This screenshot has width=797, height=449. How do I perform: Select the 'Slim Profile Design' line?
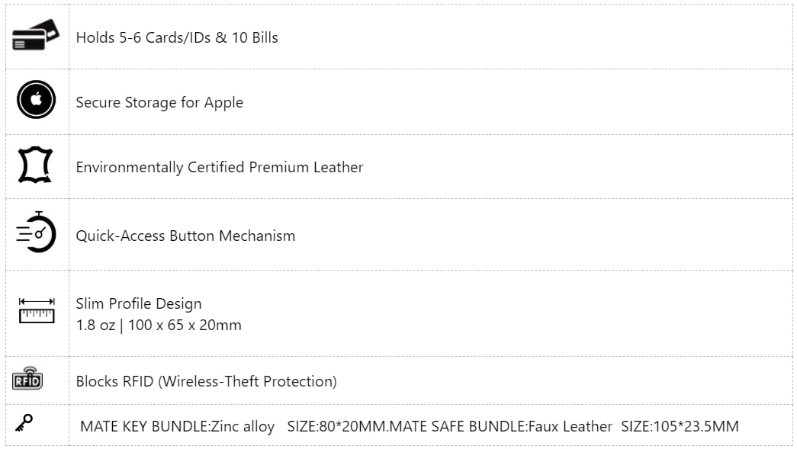(x=139, y=304)
